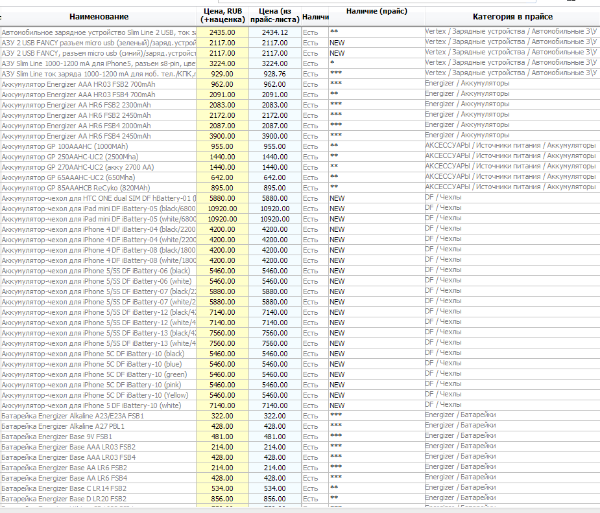Click the 895.00 markup price cell
600x513 pixels.
(222, 188)
